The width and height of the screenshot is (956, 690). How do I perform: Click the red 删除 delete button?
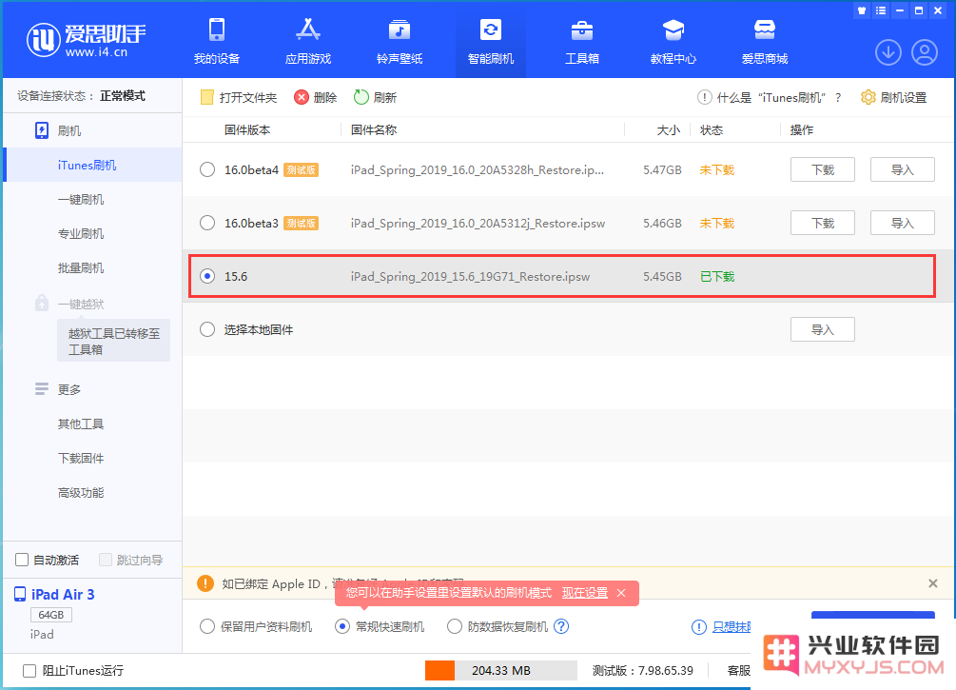tap(315, 98)
